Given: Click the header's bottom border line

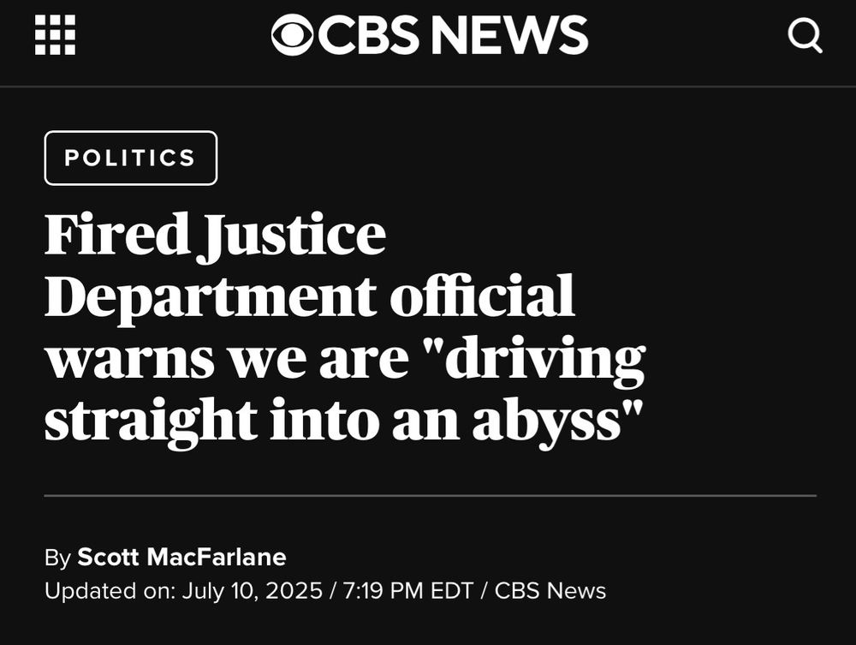Looking at the screenshot, I should pos(428,87).
